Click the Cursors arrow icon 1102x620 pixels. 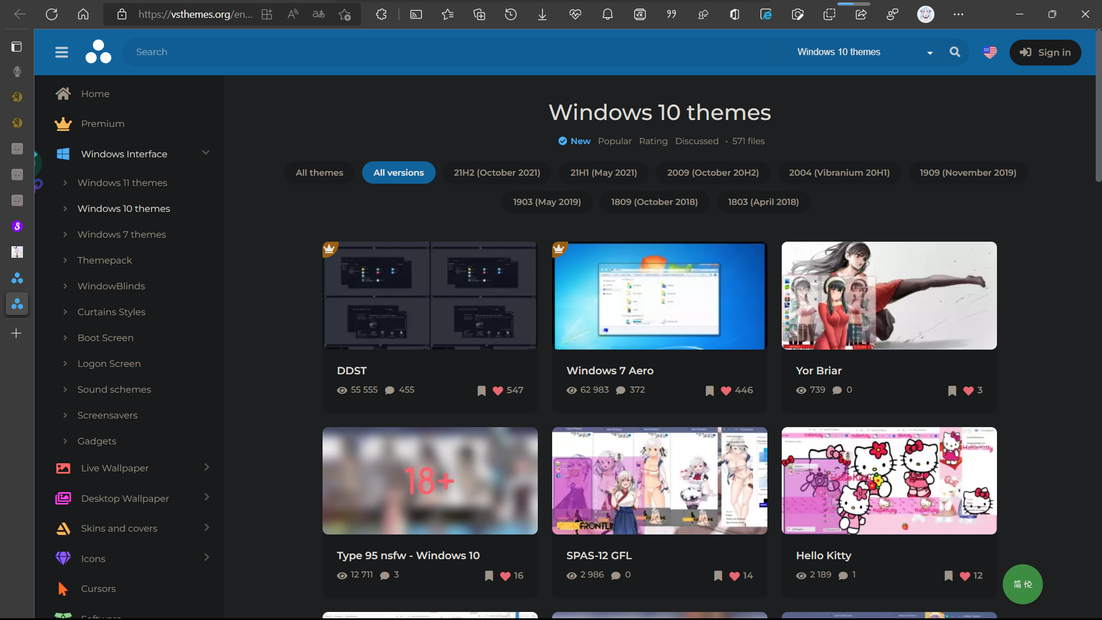point(63,588)
